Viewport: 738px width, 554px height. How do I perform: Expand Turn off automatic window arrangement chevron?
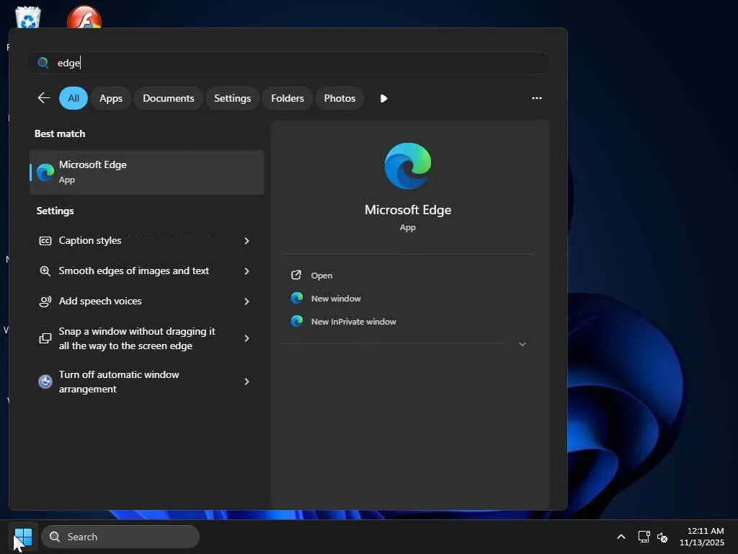pyautogui.click(x=246, y=382)
